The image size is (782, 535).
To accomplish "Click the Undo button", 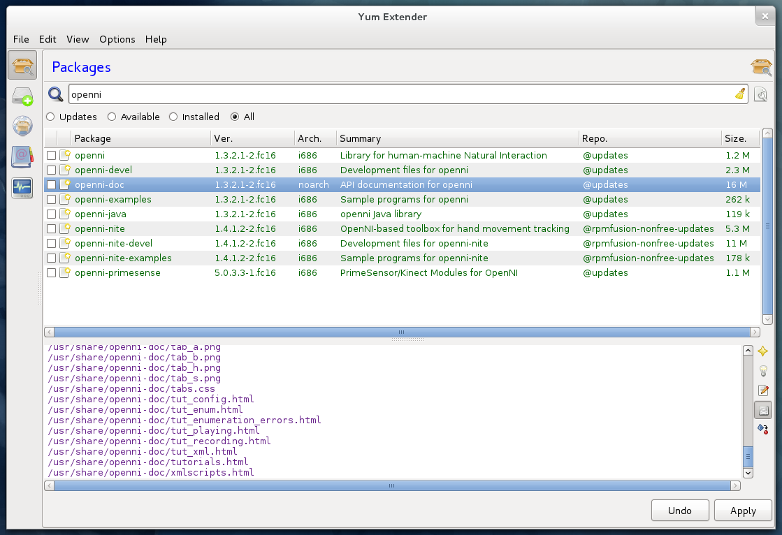I will 680,511.
